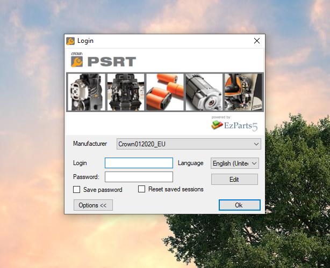
Task: Select the rightmost banner image
Action: [243, 92]
